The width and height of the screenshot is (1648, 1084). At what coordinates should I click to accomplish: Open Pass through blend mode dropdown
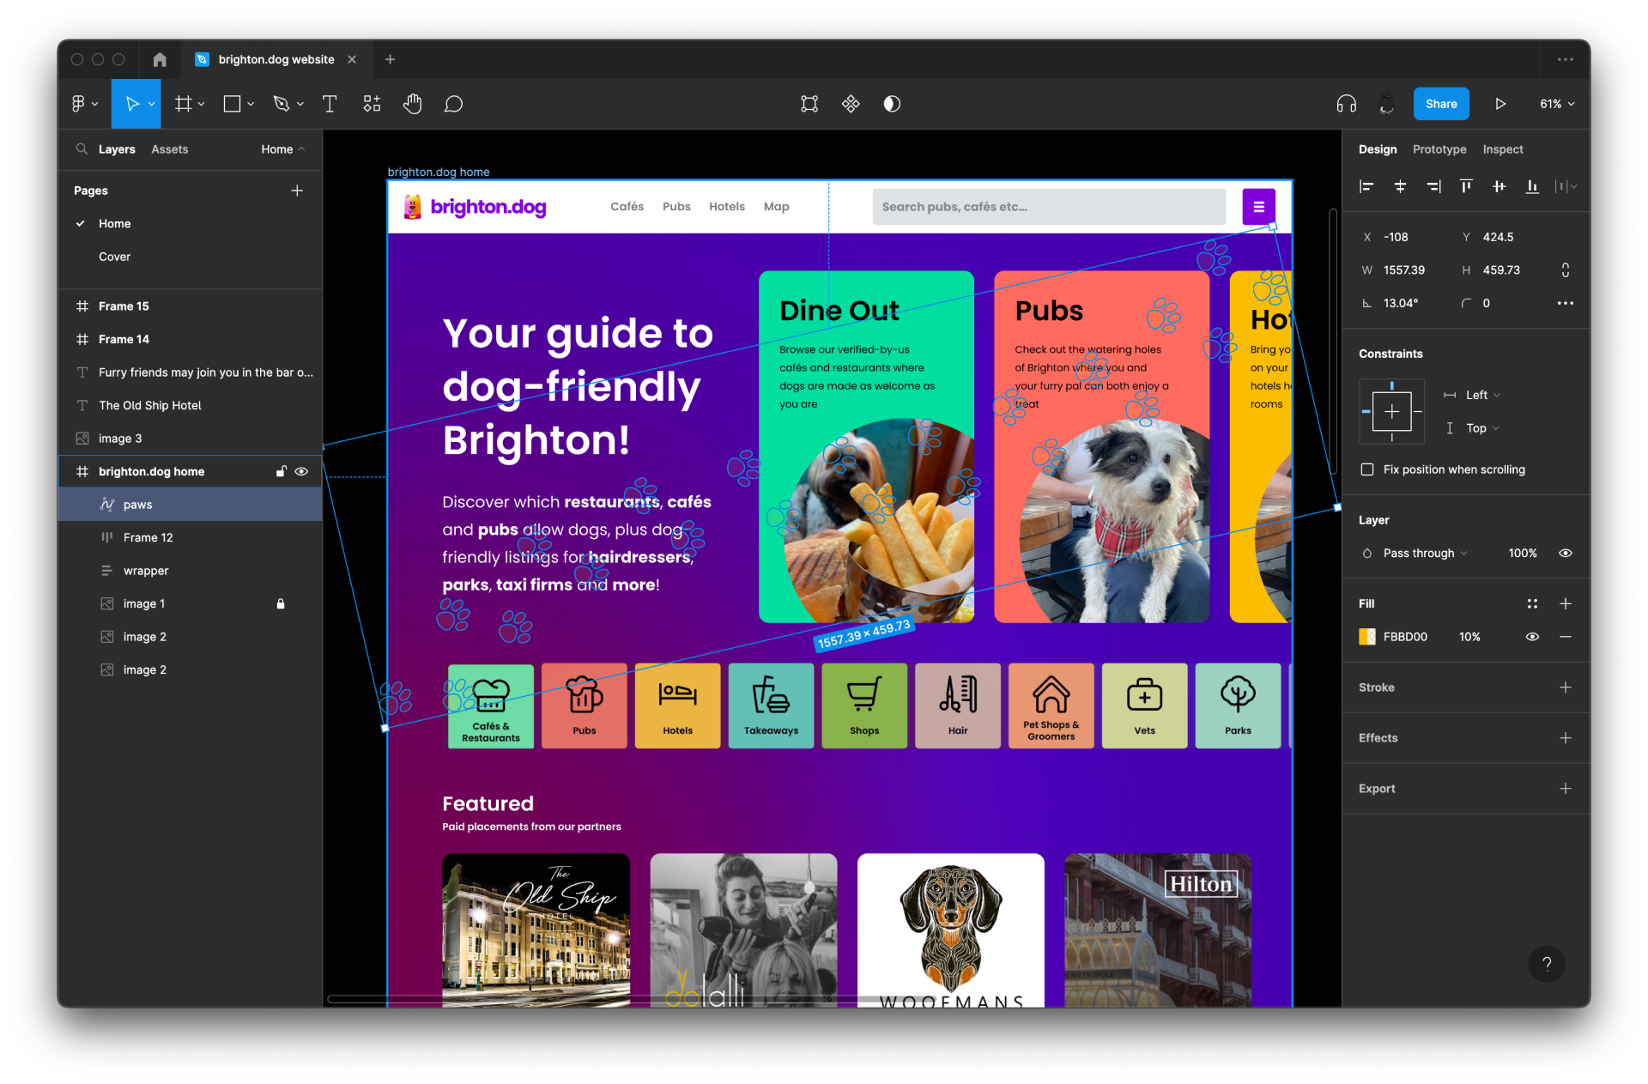coord(1425,554)
